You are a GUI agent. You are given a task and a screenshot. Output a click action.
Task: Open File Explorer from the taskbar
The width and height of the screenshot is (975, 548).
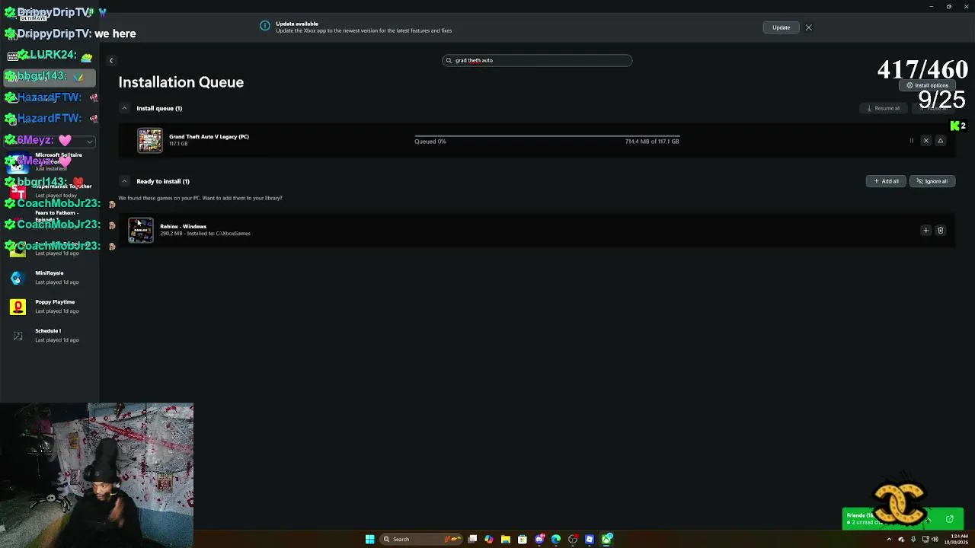tap(506, 539)
